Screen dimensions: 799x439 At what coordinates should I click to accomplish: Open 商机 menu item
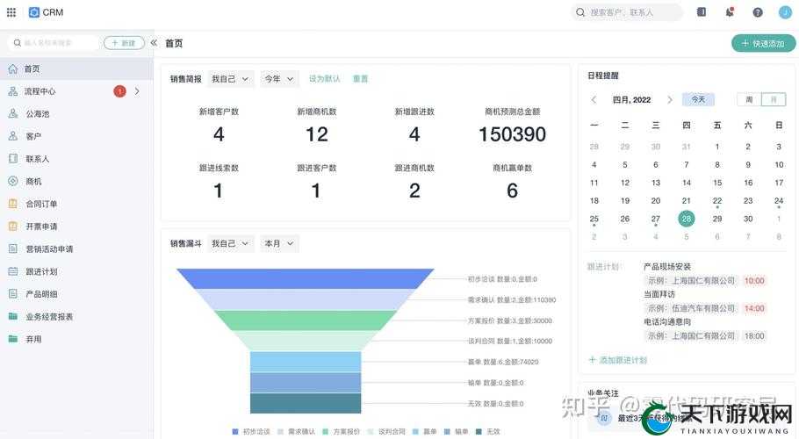[76, 181]
